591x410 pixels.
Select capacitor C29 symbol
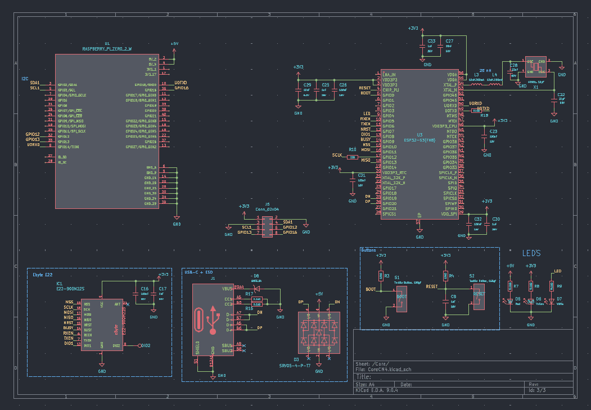click(x=298, y=90)
